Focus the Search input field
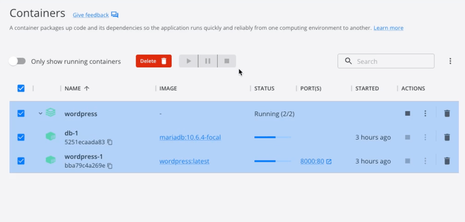Screen dimensions: 465x222 (x=386, y=61)
